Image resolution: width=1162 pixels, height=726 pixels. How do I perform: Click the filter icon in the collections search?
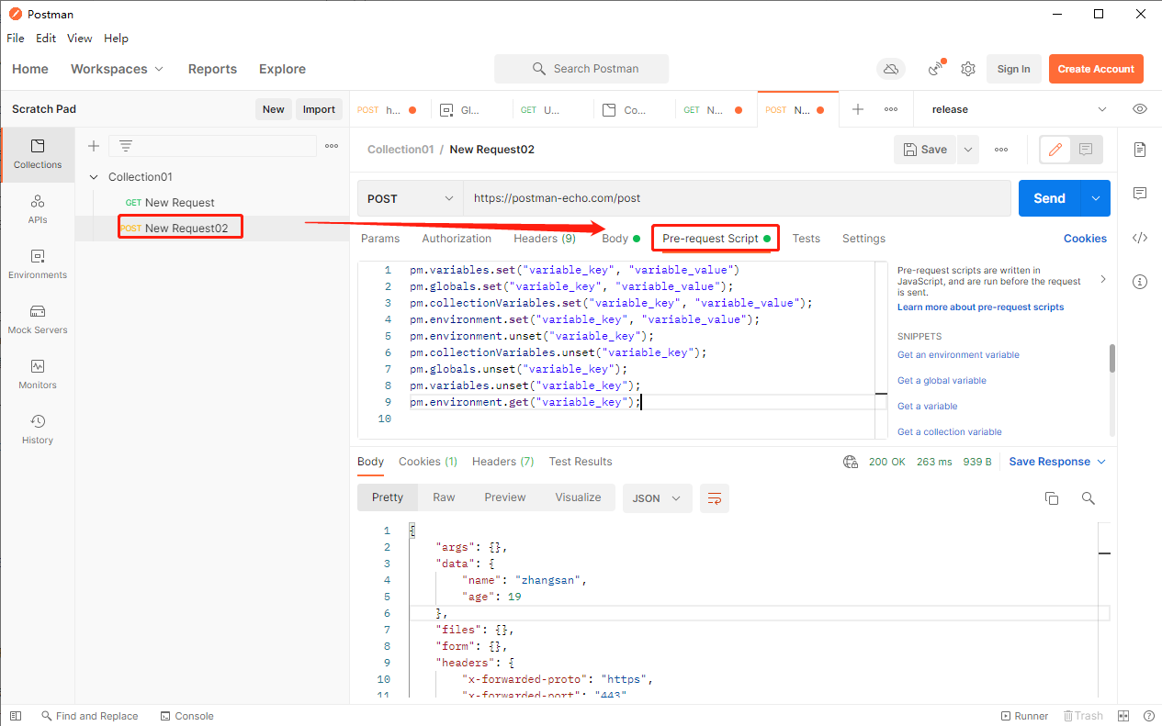tap(126, 146)
